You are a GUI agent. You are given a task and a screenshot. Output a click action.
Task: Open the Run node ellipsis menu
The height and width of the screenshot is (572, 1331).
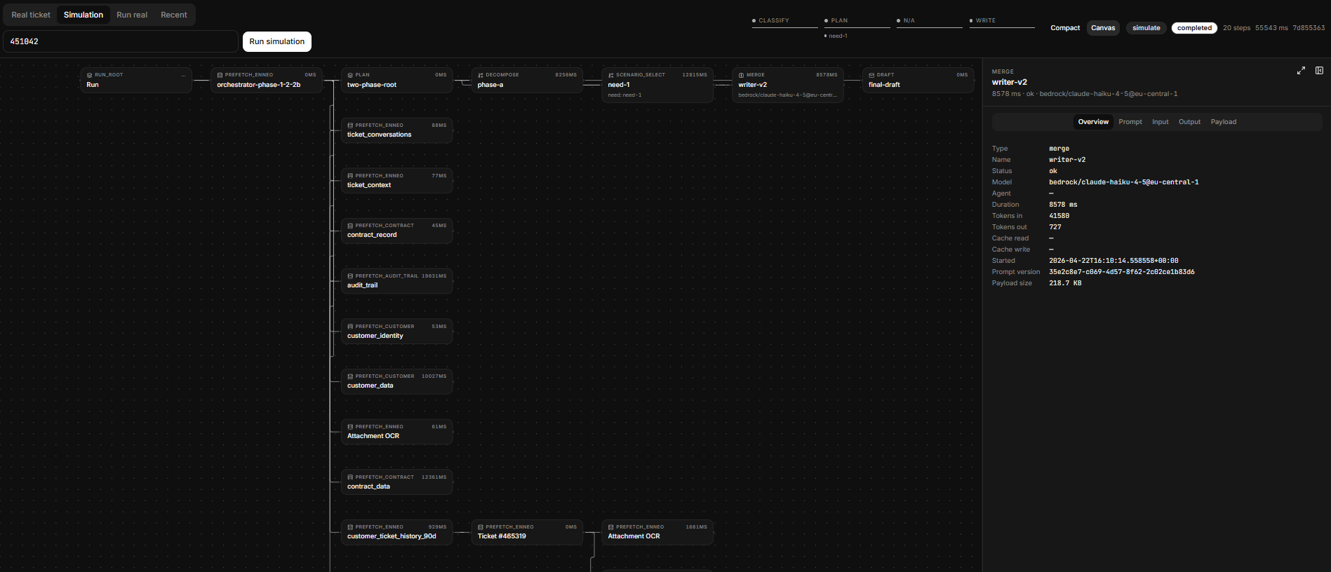(x=184, y=75)
